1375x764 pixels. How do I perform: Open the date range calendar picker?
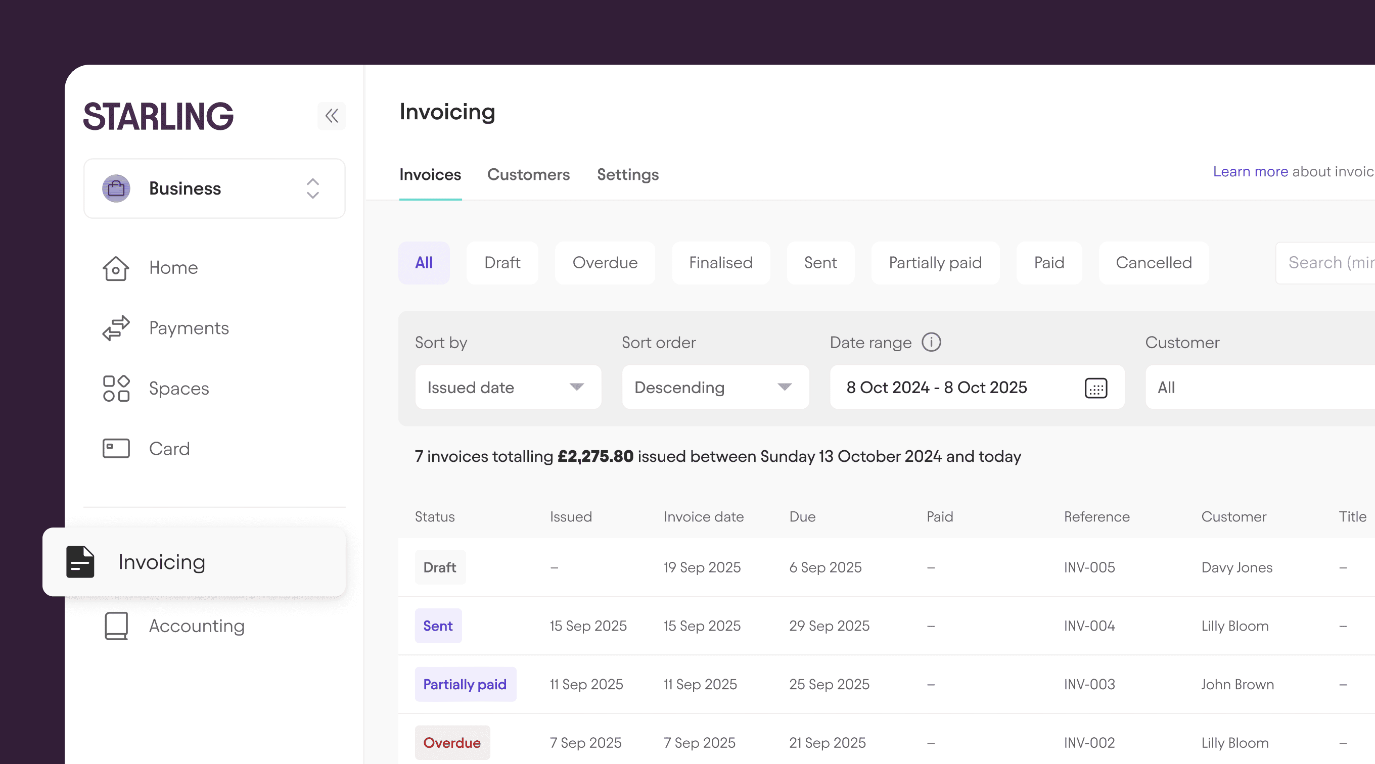point(1096,388)
